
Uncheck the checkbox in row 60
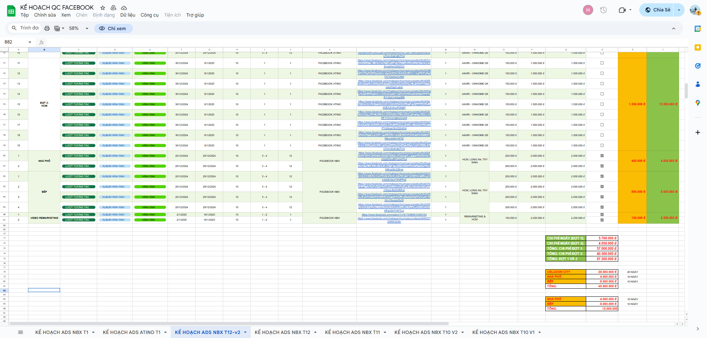[x=602, y=156]
